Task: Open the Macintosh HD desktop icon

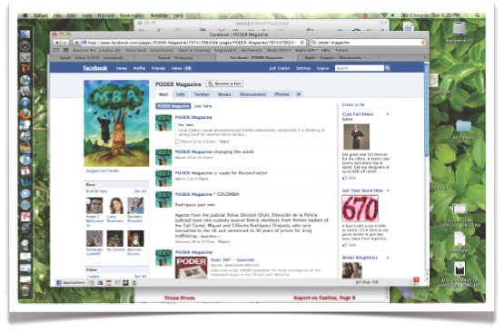Action: [x=459, y=33]
